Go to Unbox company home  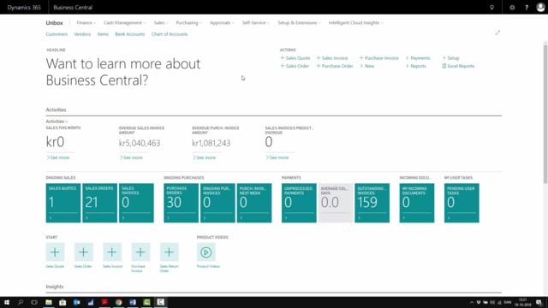pos(54,23)
